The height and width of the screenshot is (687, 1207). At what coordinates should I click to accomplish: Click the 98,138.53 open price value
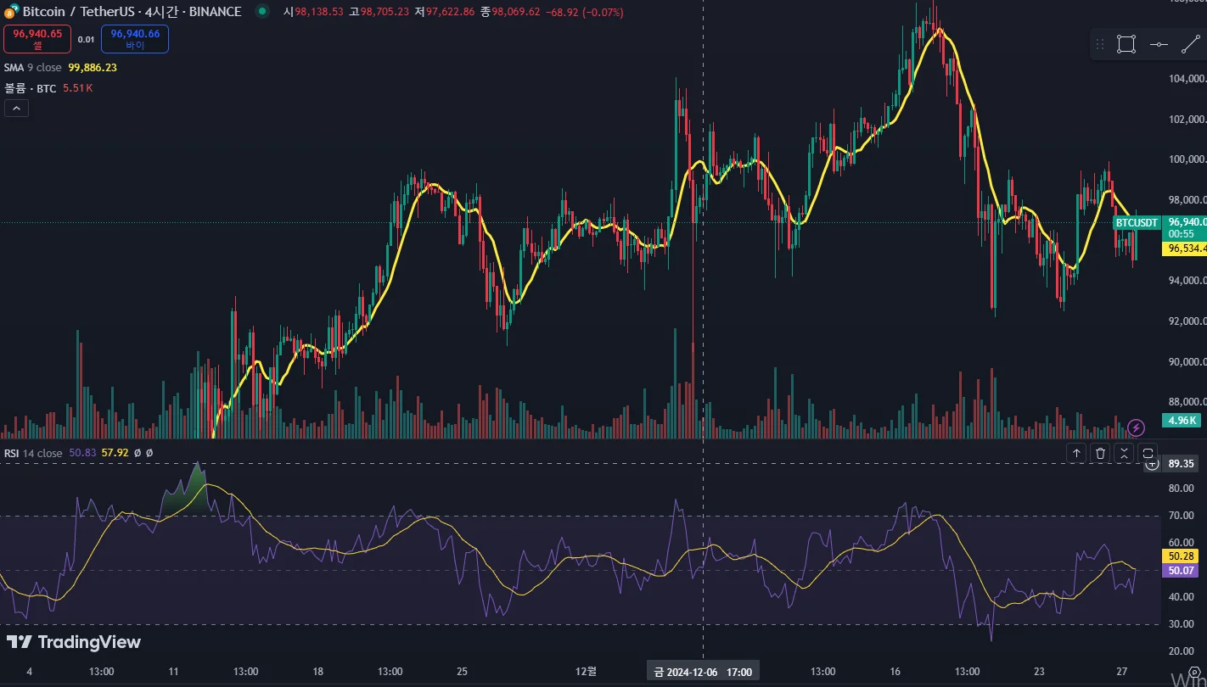click(319, 13)
